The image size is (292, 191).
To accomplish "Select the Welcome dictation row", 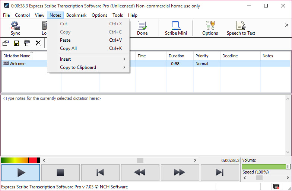I will [146, 63].
